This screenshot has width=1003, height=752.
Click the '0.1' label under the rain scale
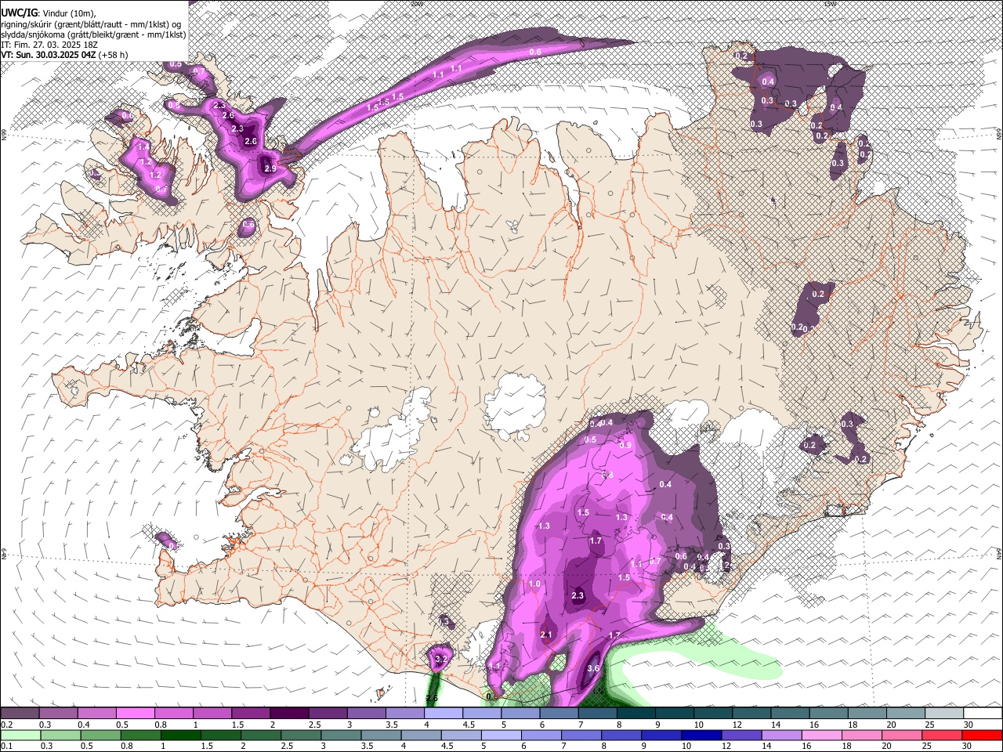click(6, 746)
